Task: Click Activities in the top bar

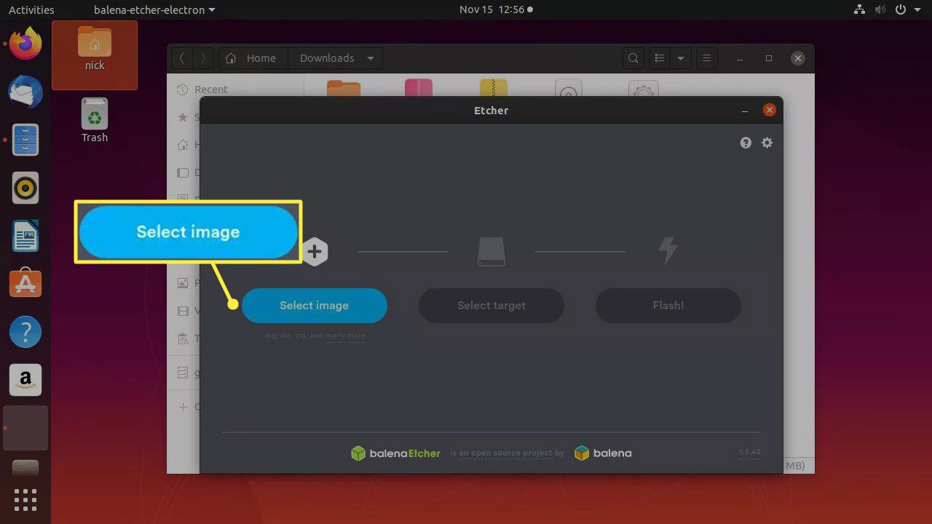Action: [x=31, y=10]
